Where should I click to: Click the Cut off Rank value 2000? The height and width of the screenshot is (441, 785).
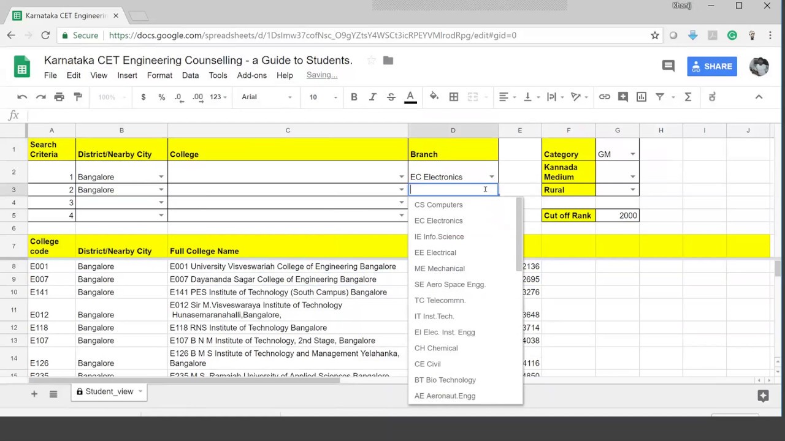pos(618,216)
